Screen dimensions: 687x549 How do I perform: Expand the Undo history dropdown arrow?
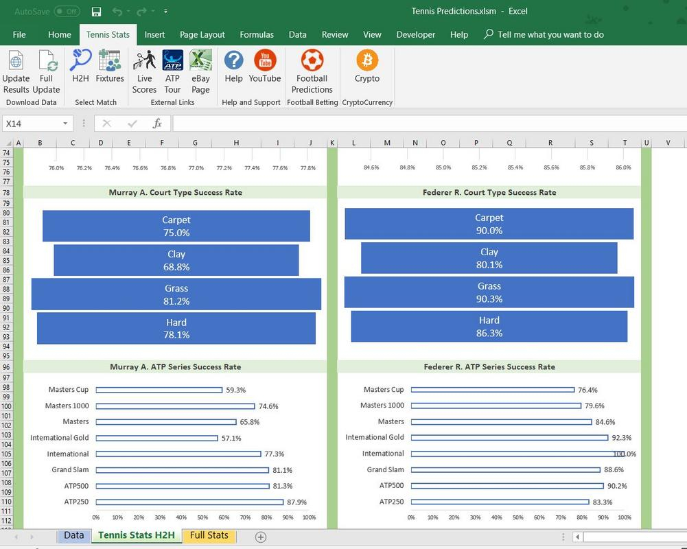[x=128, y=12]
